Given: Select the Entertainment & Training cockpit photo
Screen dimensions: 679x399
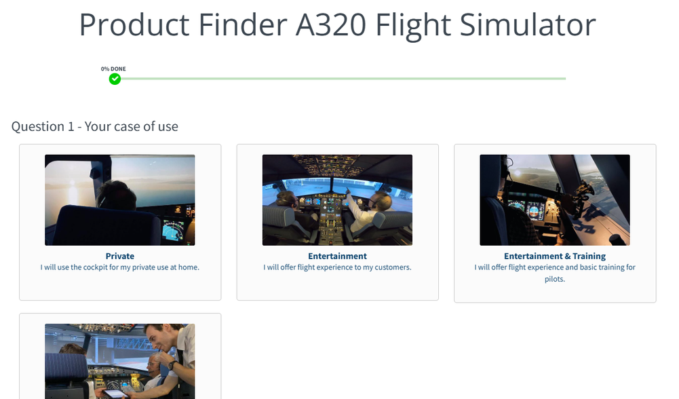Looking at the screenshot, I should pos(554,200).
